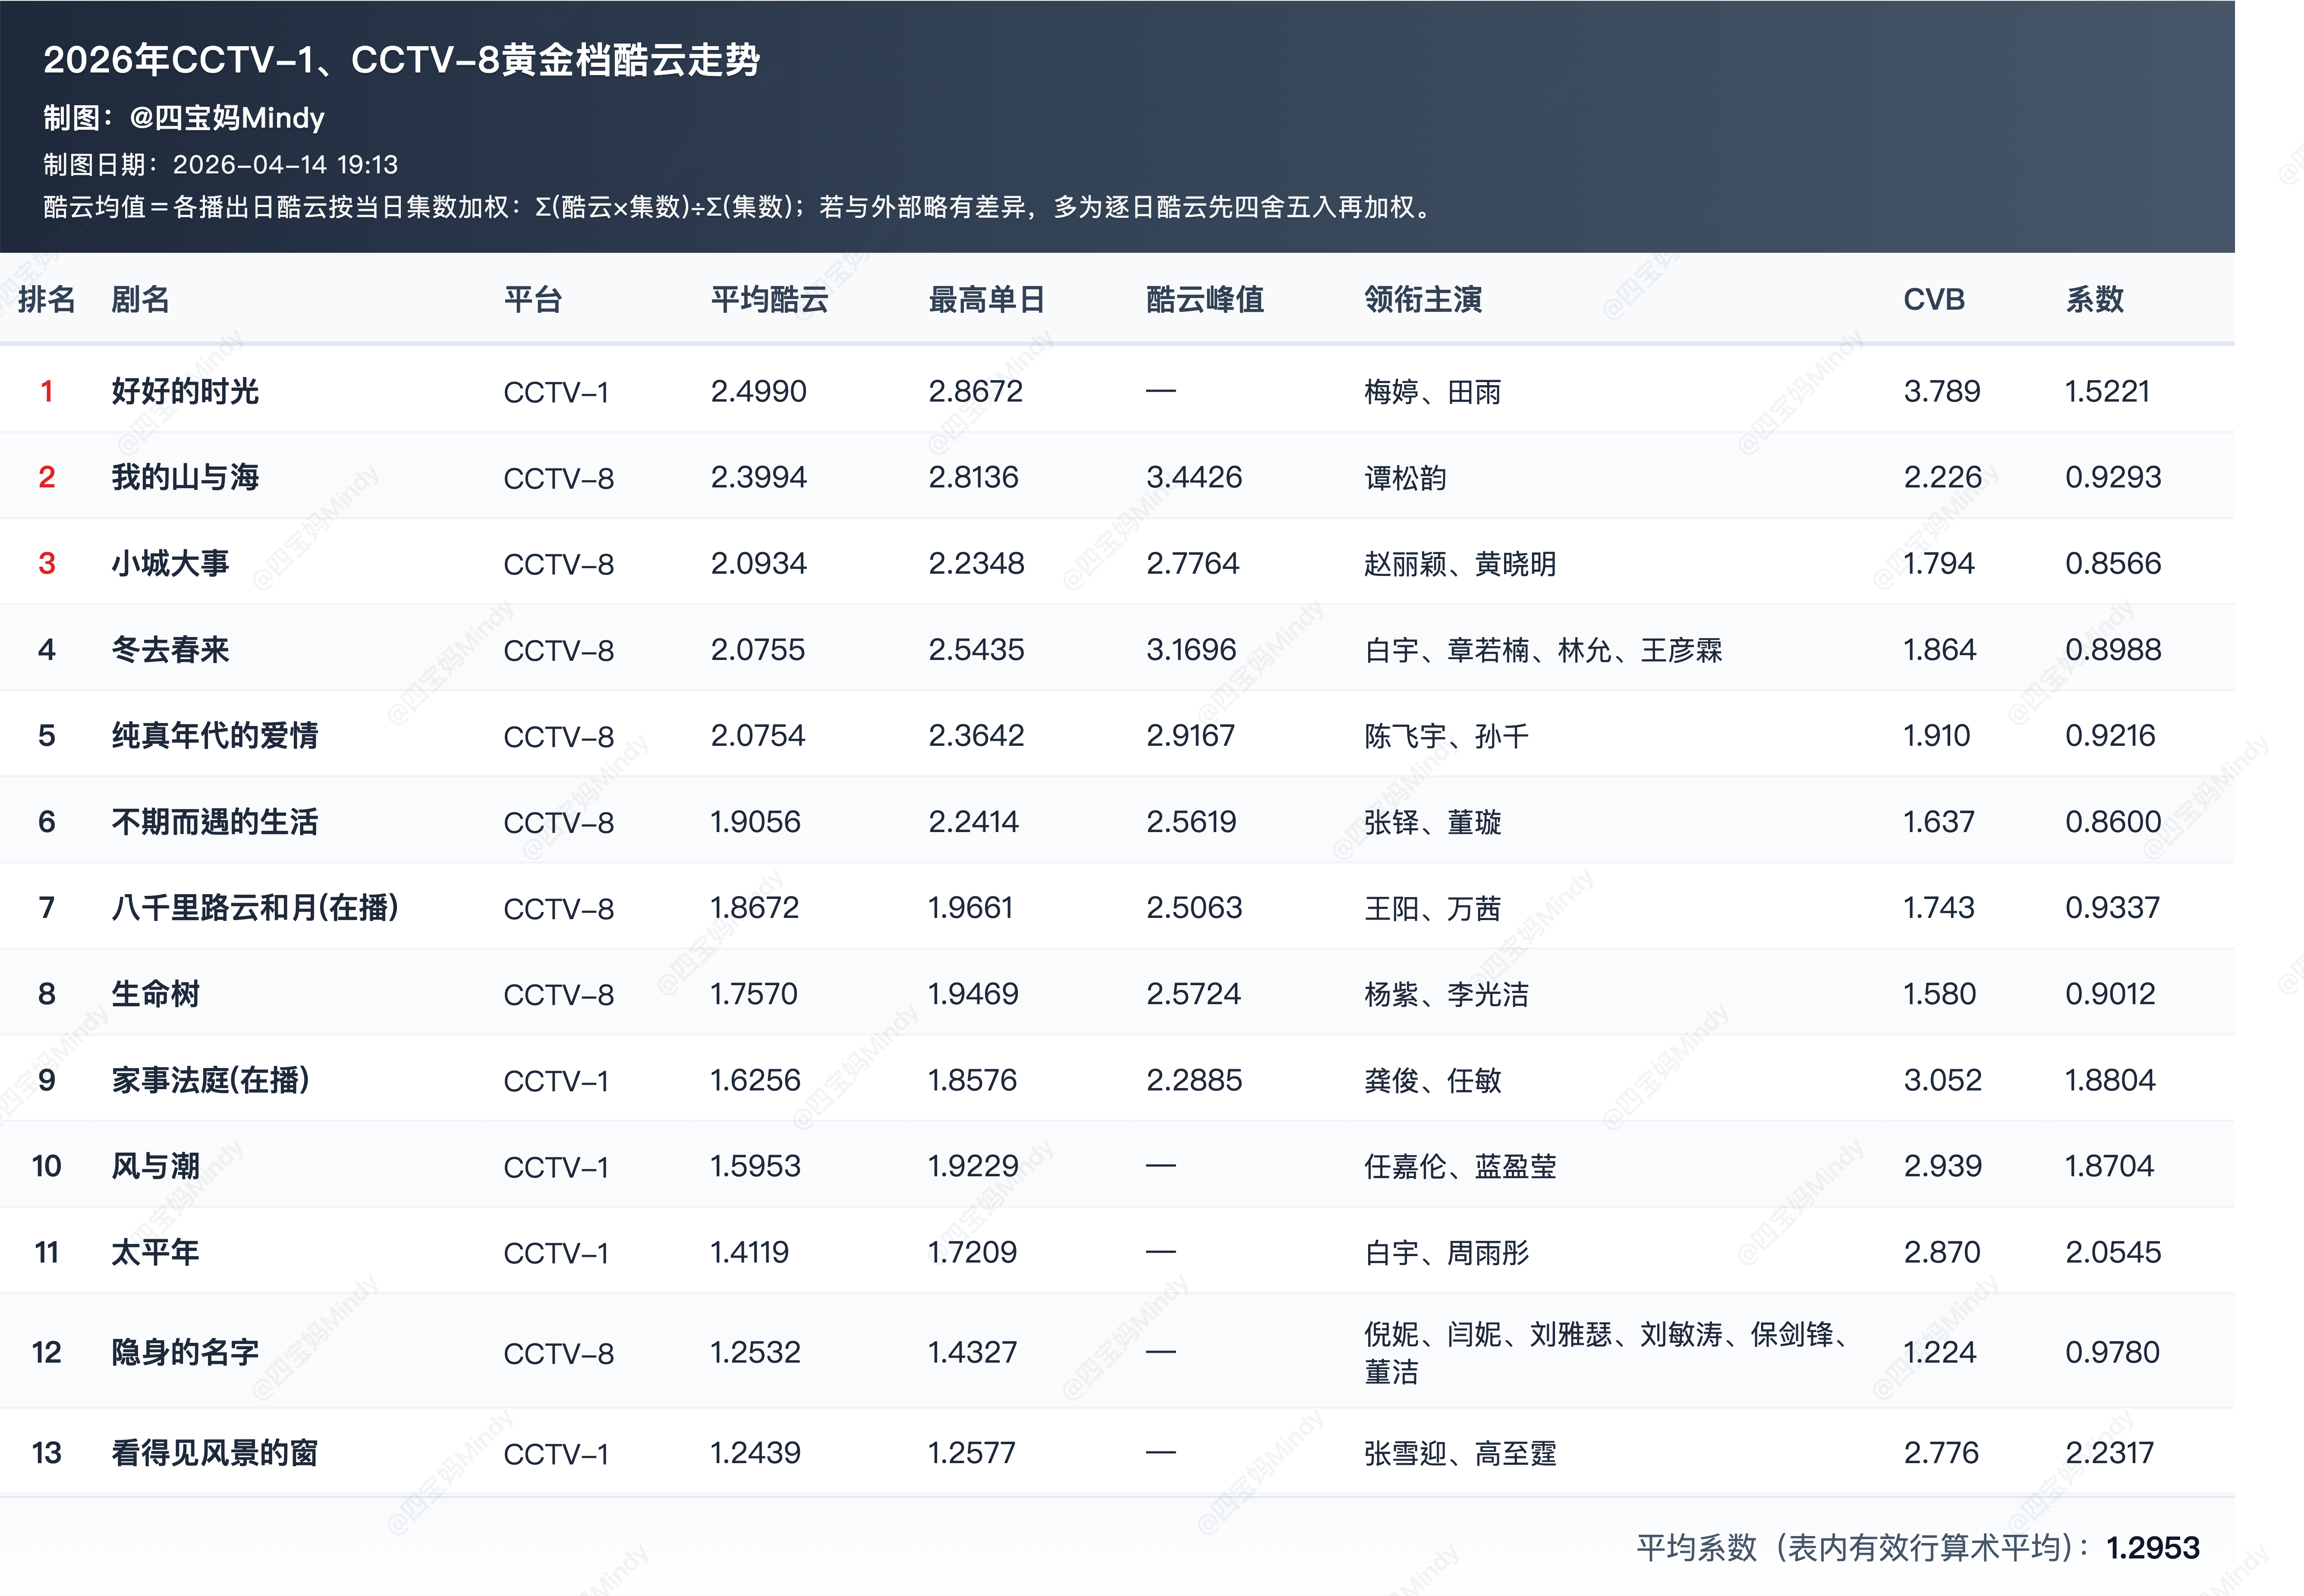This screenshot has height=1596, width=2304.
Task: Click the CVB column header
Action: coord(1933,299)
